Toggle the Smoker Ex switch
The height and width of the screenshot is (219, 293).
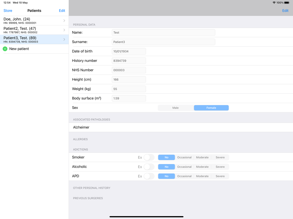click(x=149, y=157)
